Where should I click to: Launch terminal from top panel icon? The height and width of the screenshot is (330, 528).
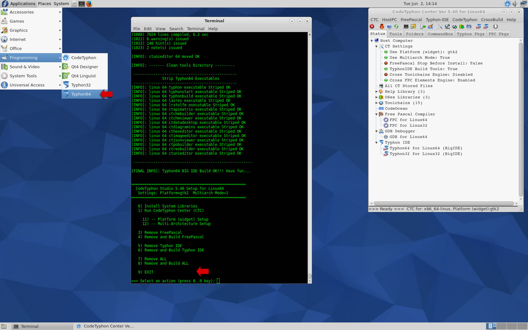click(82, 4)
